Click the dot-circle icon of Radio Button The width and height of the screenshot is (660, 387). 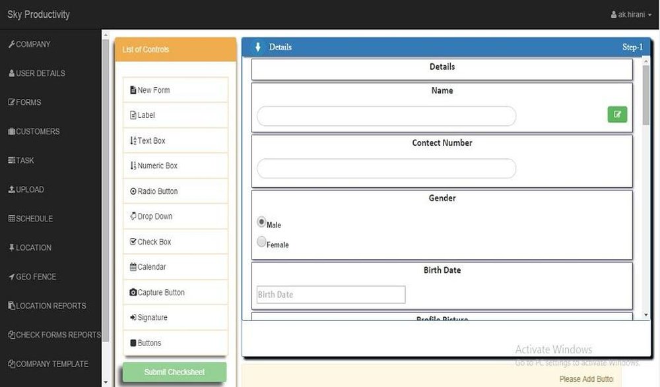tap(133, 191)
